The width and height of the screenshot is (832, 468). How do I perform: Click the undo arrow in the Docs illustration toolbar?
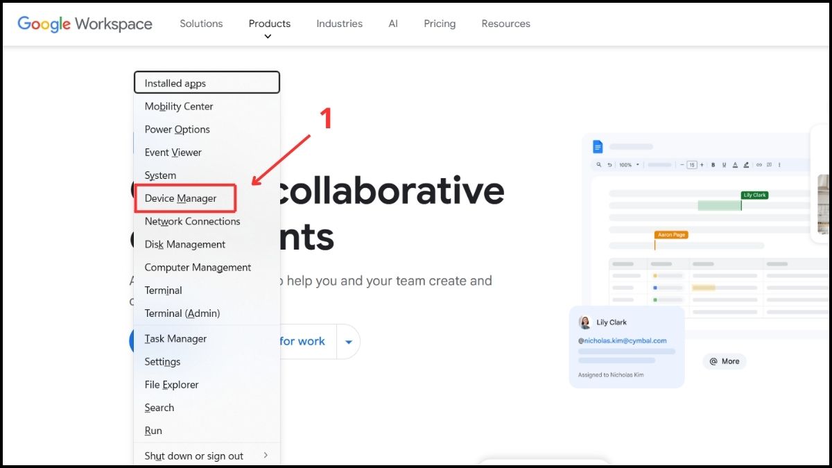609,165
